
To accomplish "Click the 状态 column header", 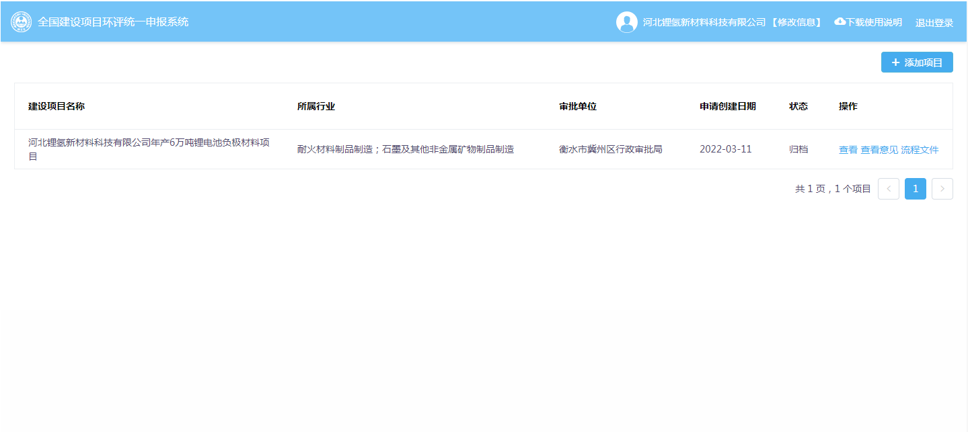I will 798,106.
